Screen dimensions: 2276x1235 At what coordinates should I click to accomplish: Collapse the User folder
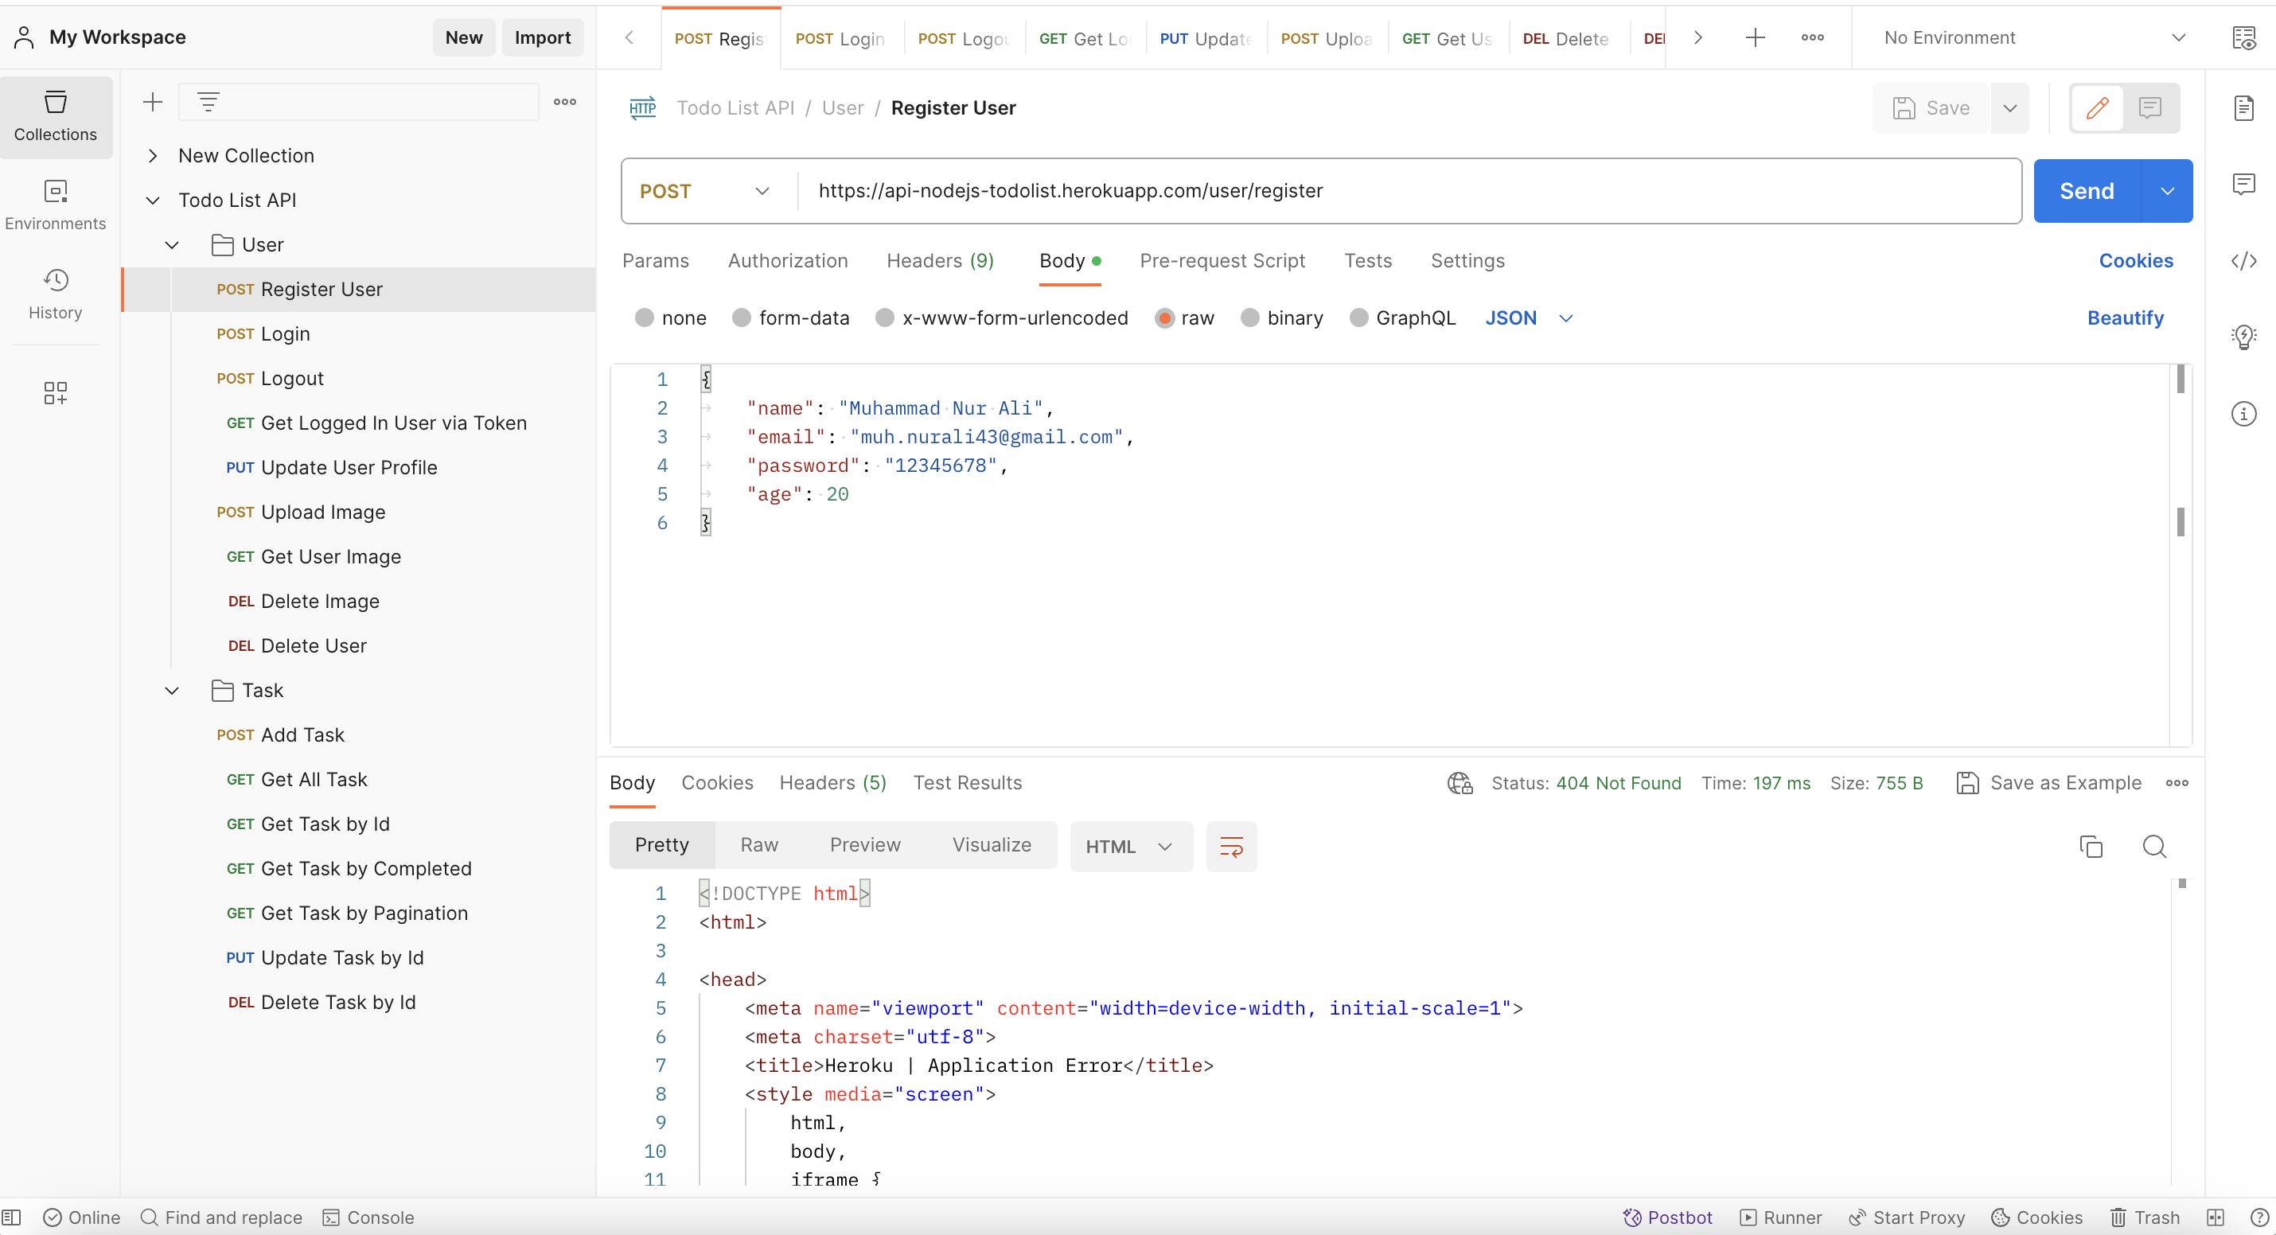click(x=171, y=245)
